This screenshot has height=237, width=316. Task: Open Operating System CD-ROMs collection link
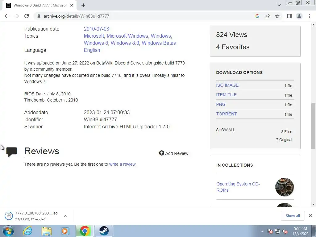pyautogui.click(x=238, y=187)
